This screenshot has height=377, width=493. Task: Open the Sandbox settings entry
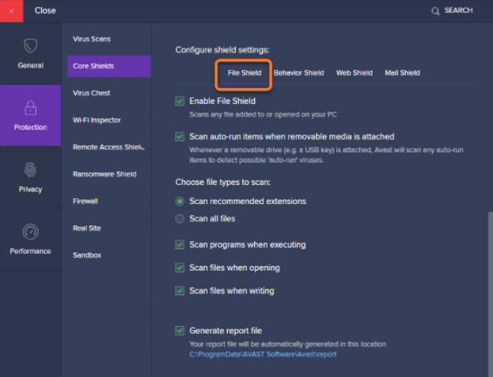(87, 256)
